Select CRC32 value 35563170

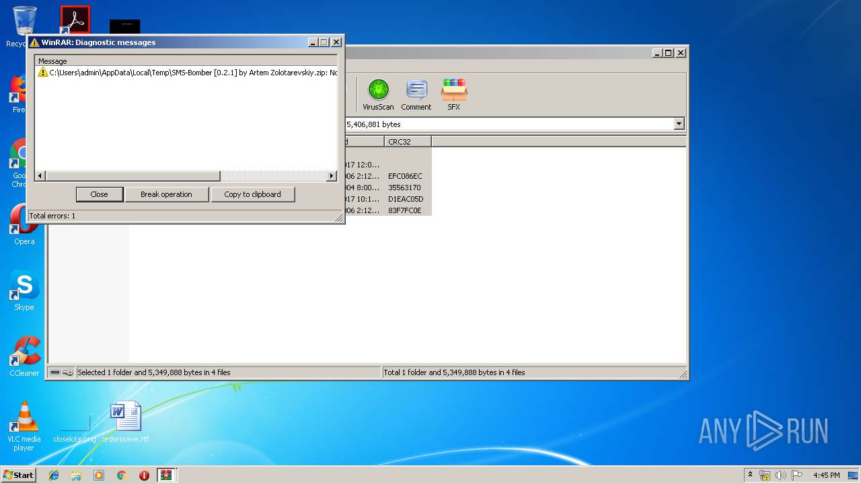(x=404, y=188)
